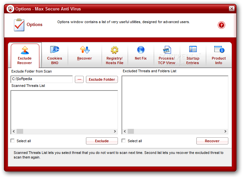Viewport: 243px width, 178px height.
Task: Open the Recover tab label
Action: pos(84,58)
